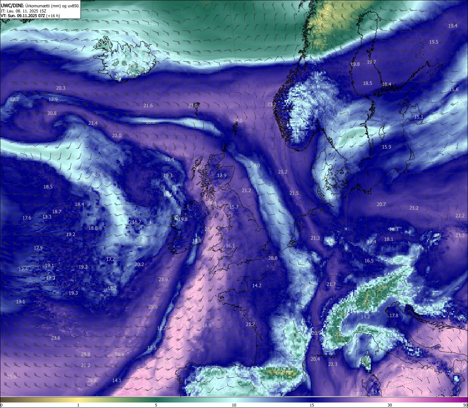The width and height of the screenshot is (468, 408).
Task: Click the IT: Lau. 08.11.2025 15Z line
Action: 23,11
